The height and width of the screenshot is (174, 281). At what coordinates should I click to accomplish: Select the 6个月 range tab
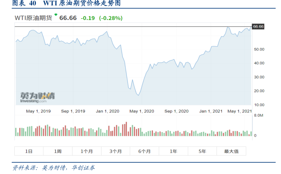point(144,151)
